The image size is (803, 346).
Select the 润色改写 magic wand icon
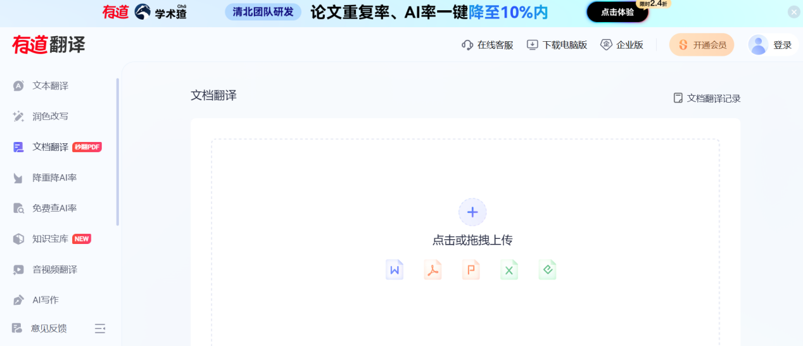(19, 116)
